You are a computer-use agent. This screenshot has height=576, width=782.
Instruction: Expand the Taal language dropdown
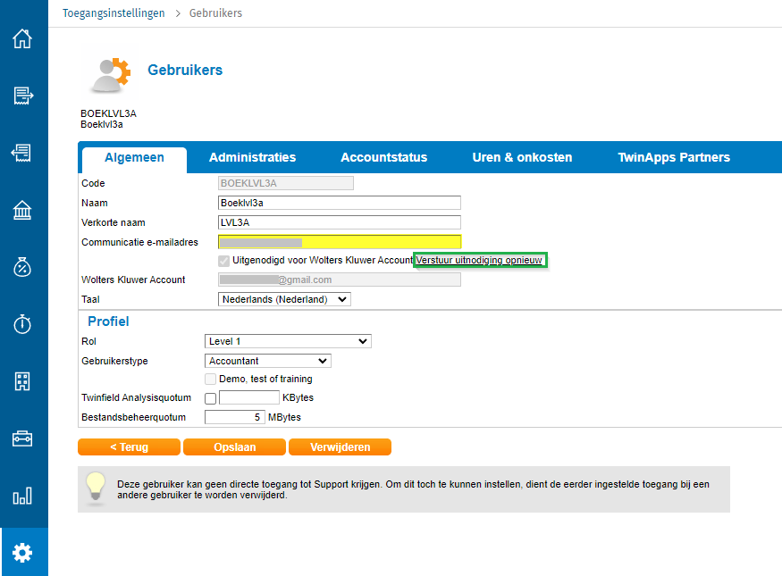(284, 299)
